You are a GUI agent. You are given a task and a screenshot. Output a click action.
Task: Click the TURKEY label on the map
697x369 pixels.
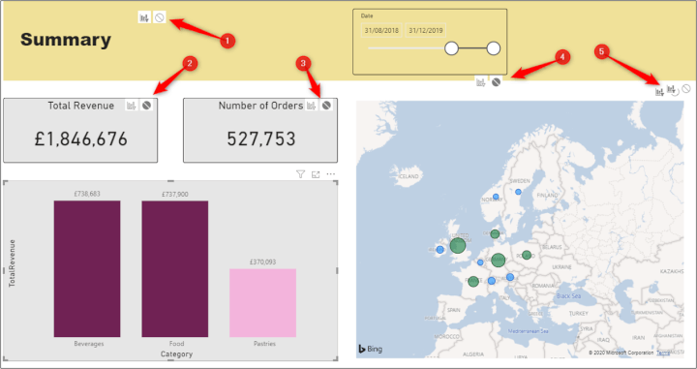pyautogui.click(x=578, y=314)
